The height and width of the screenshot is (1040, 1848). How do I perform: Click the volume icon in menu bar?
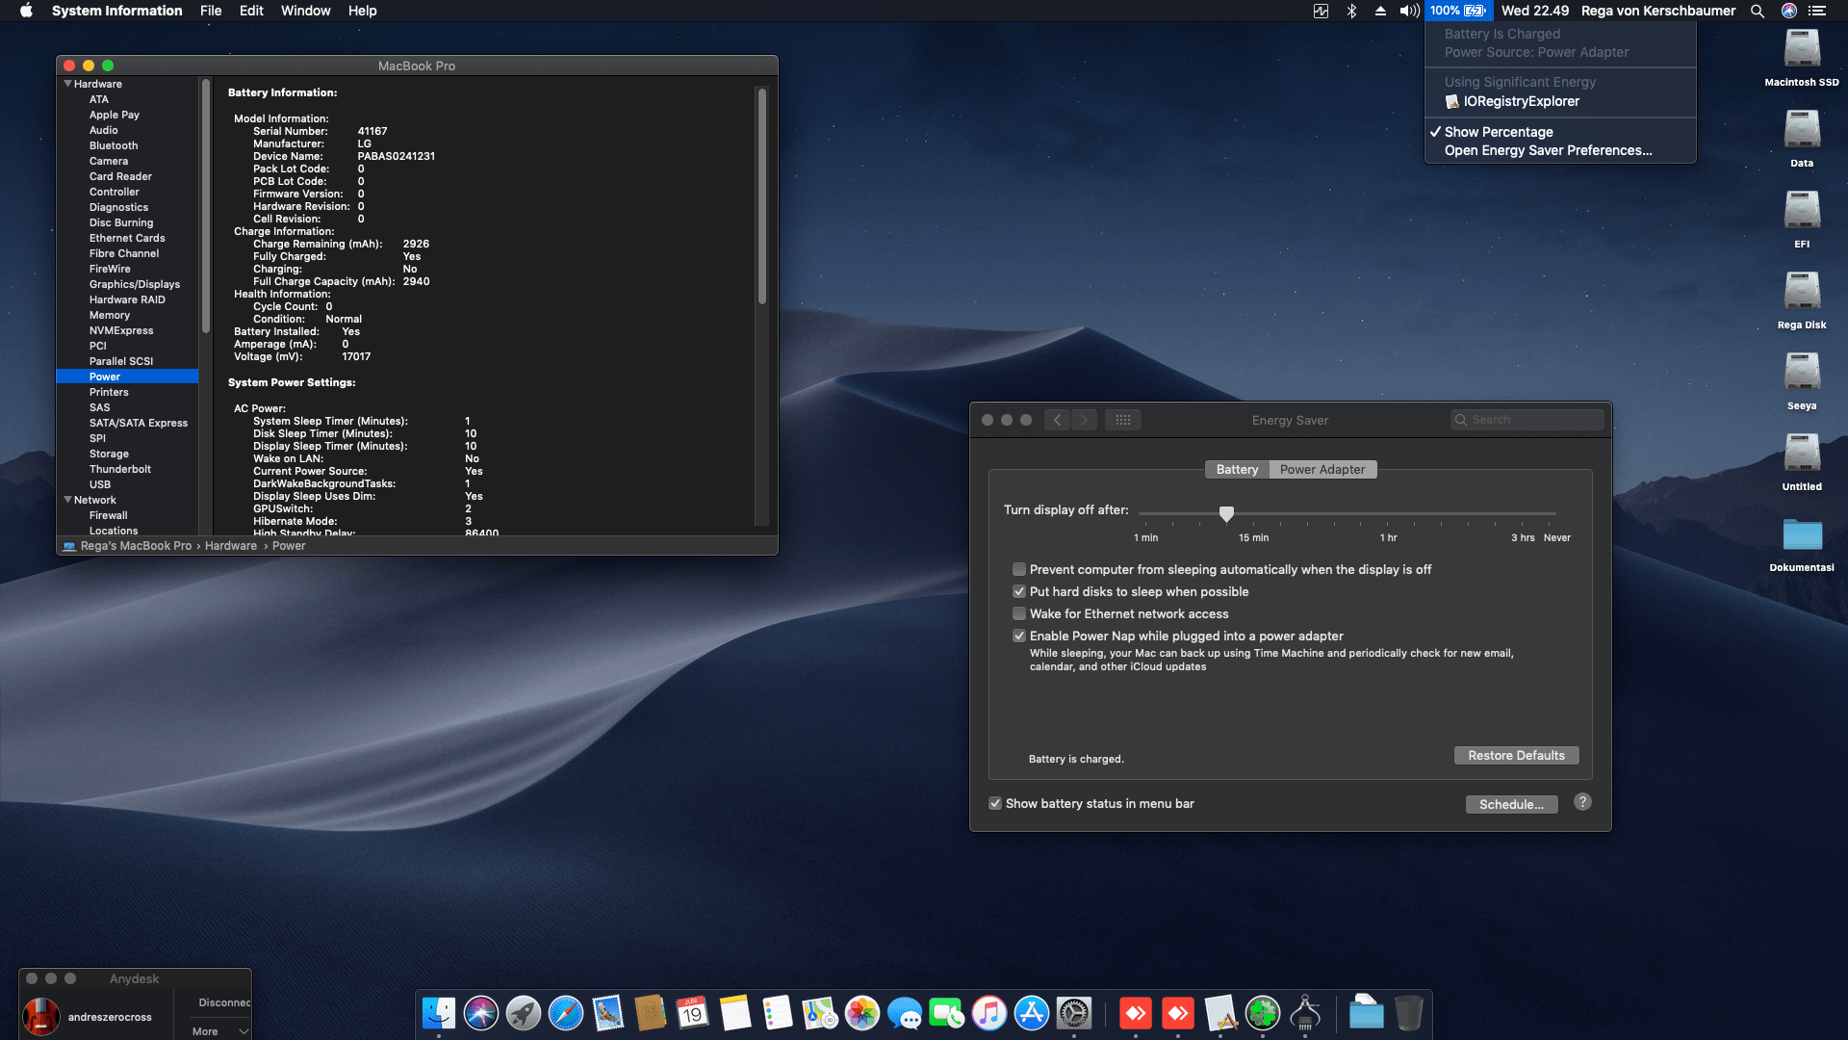tap(1410, 11)
